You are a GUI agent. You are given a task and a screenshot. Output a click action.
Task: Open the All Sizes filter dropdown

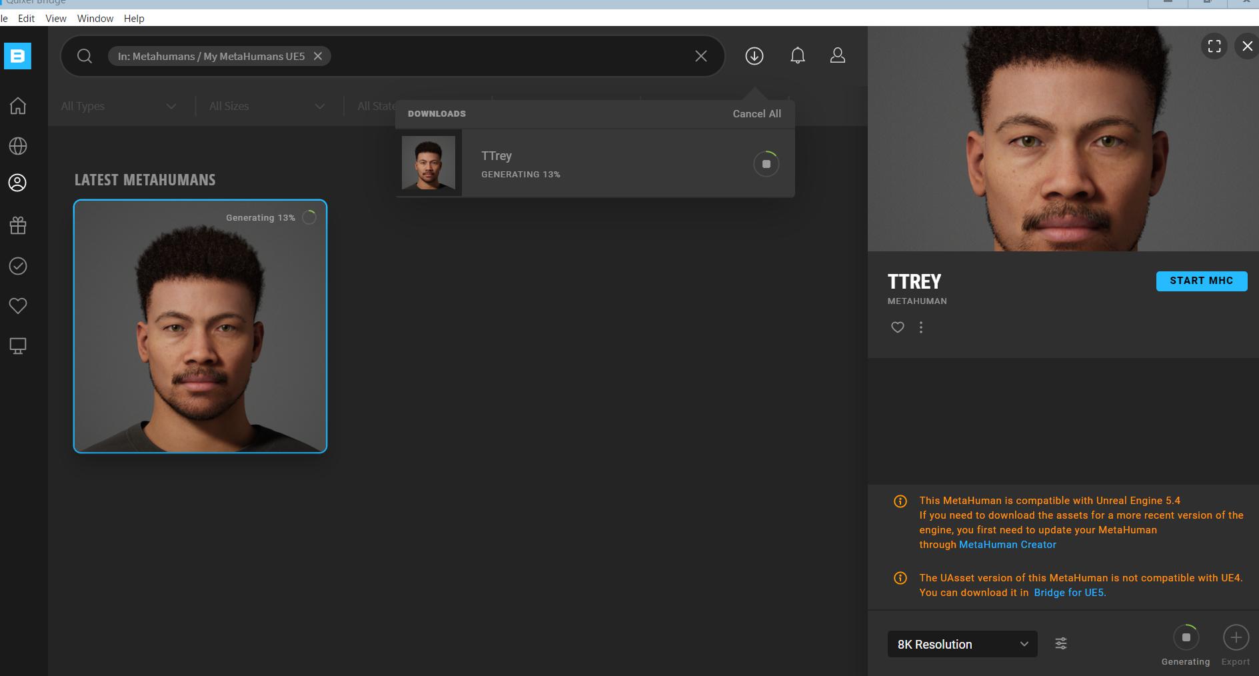267,106
